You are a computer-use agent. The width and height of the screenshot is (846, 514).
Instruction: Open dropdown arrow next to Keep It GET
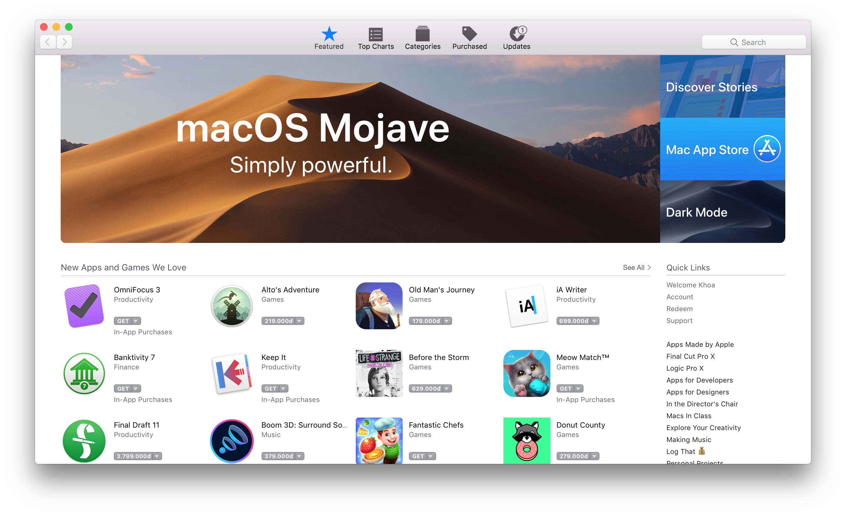[283, 388]
